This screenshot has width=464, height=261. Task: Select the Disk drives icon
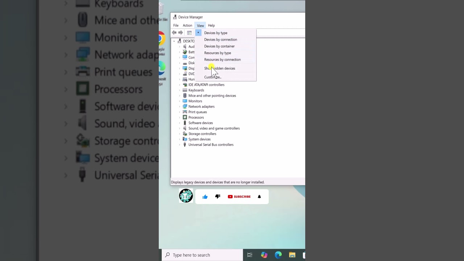(x=185, y=63)
